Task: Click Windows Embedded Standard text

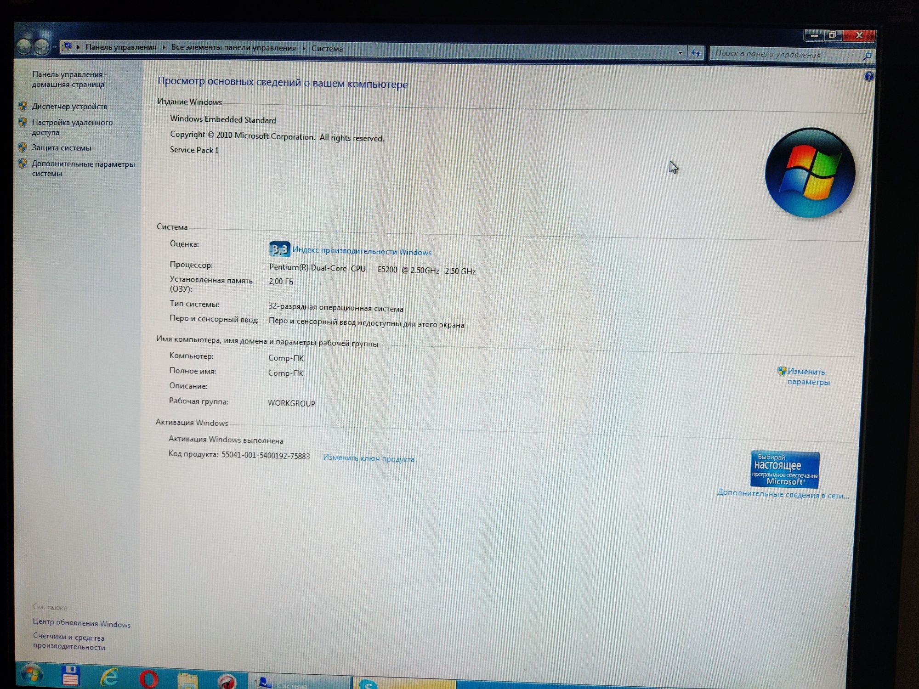Action: [223, 119]
